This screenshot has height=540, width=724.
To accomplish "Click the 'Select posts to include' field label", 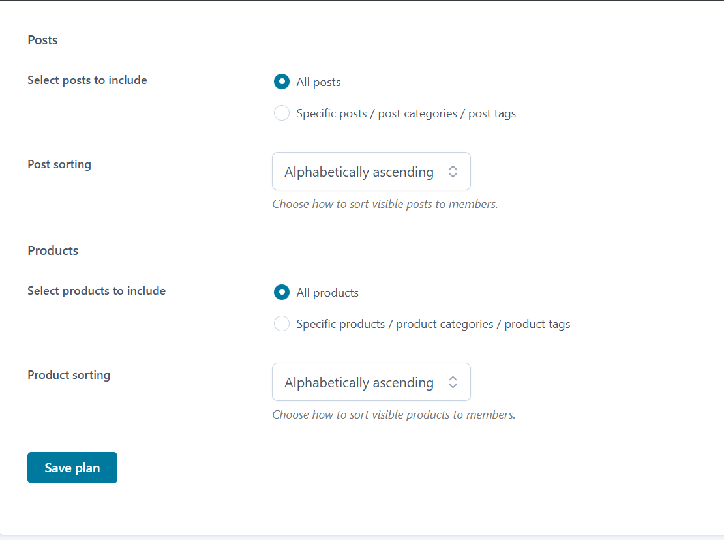I will pyautogui.click(x=87, y=80).
